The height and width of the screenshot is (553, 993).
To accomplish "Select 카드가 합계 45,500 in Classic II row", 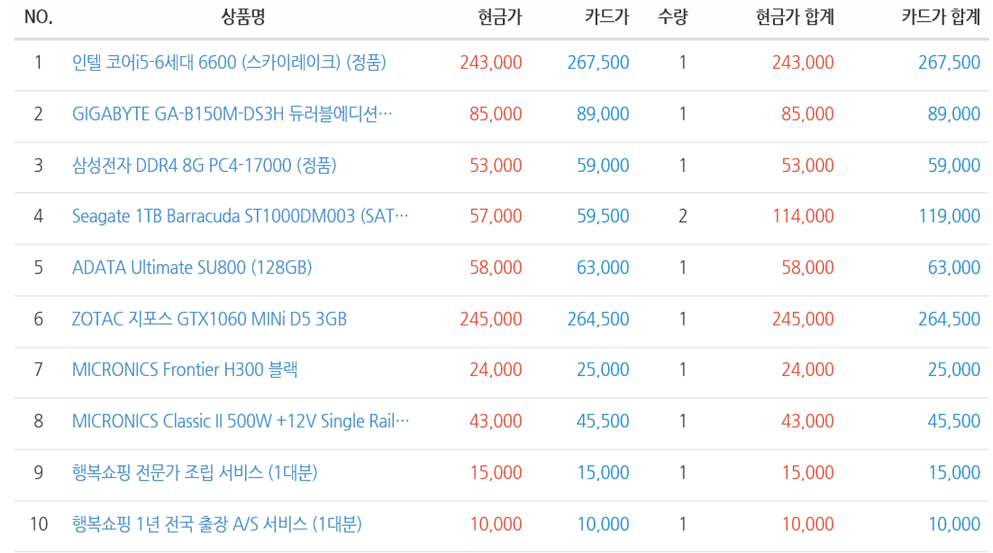I will 954,421.
